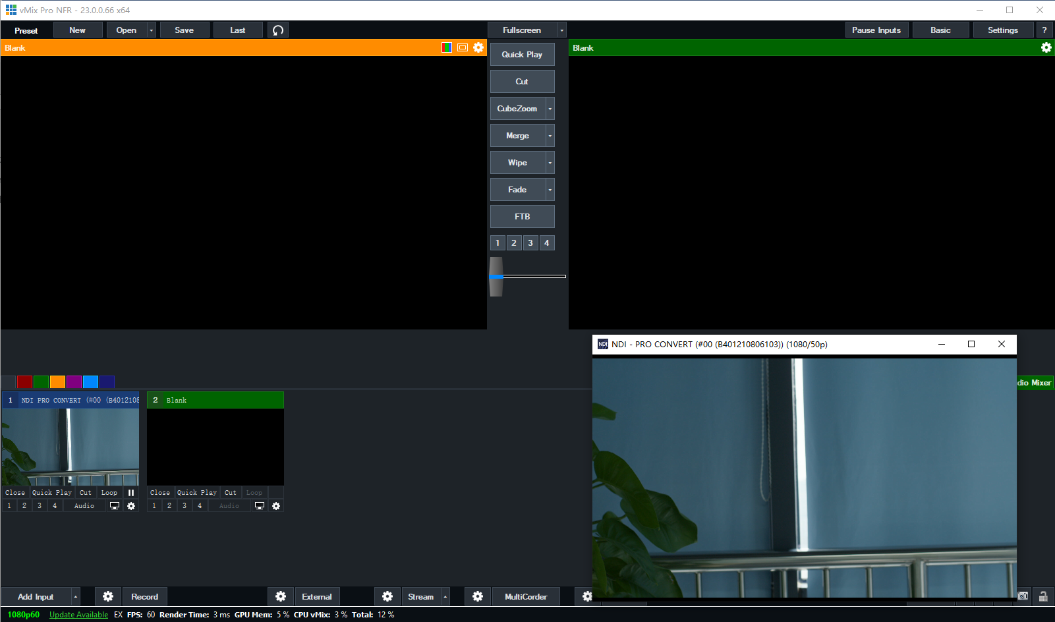Click the External output button
1055x622 pixels.
tap(317, 596)
